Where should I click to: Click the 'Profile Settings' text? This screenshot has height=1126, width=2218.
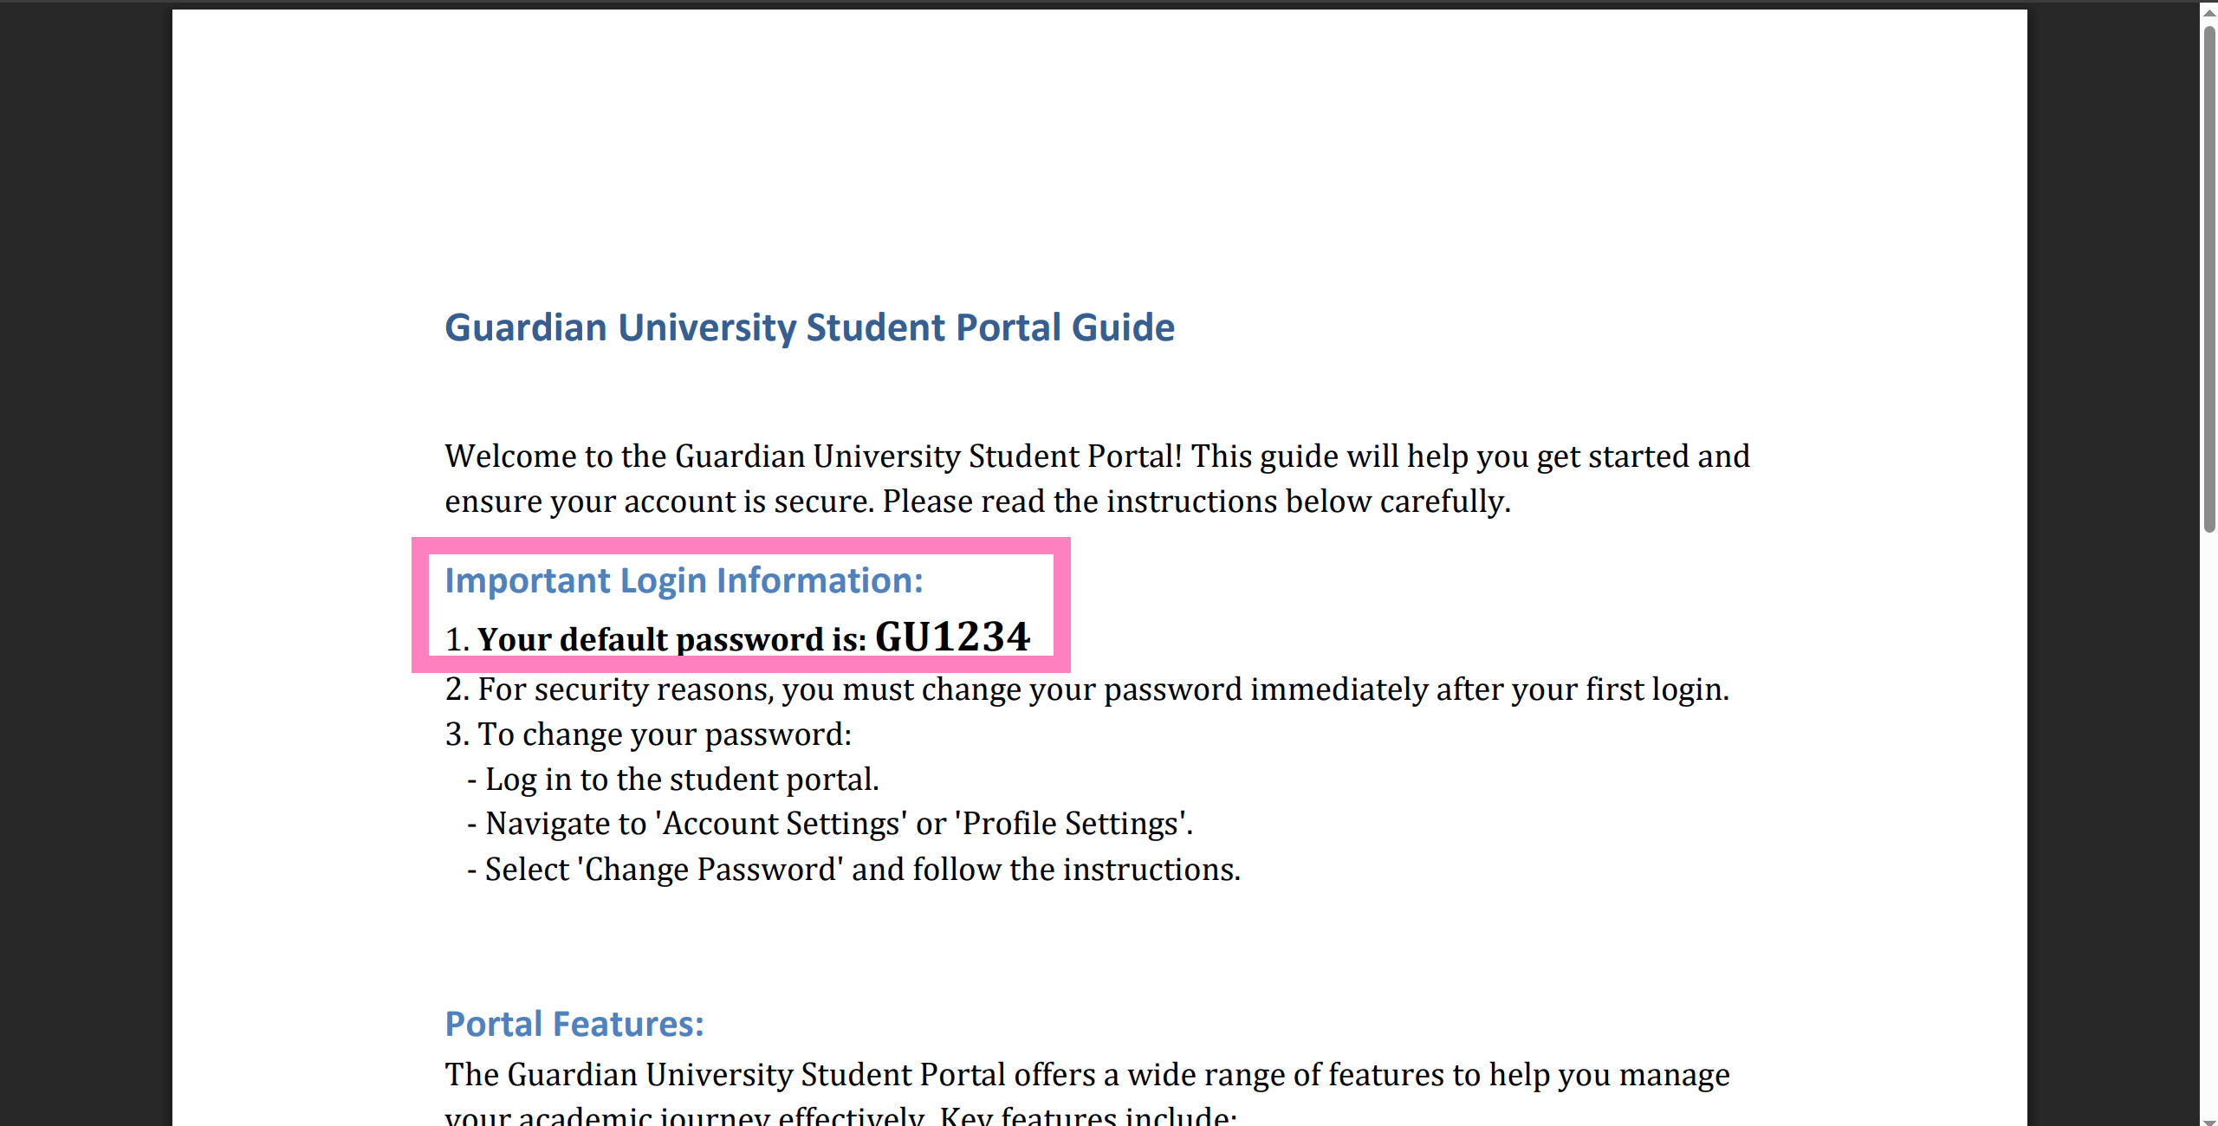click(x=1072, y=824)
